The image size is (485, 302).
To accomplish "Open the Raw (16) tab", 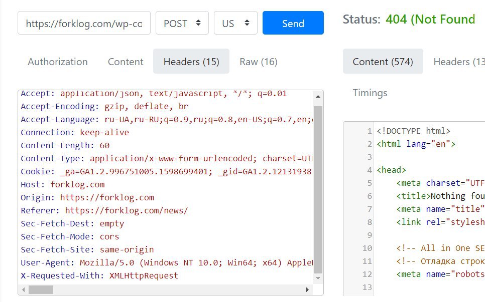I will pyautogui.click(x=259, y=62).
